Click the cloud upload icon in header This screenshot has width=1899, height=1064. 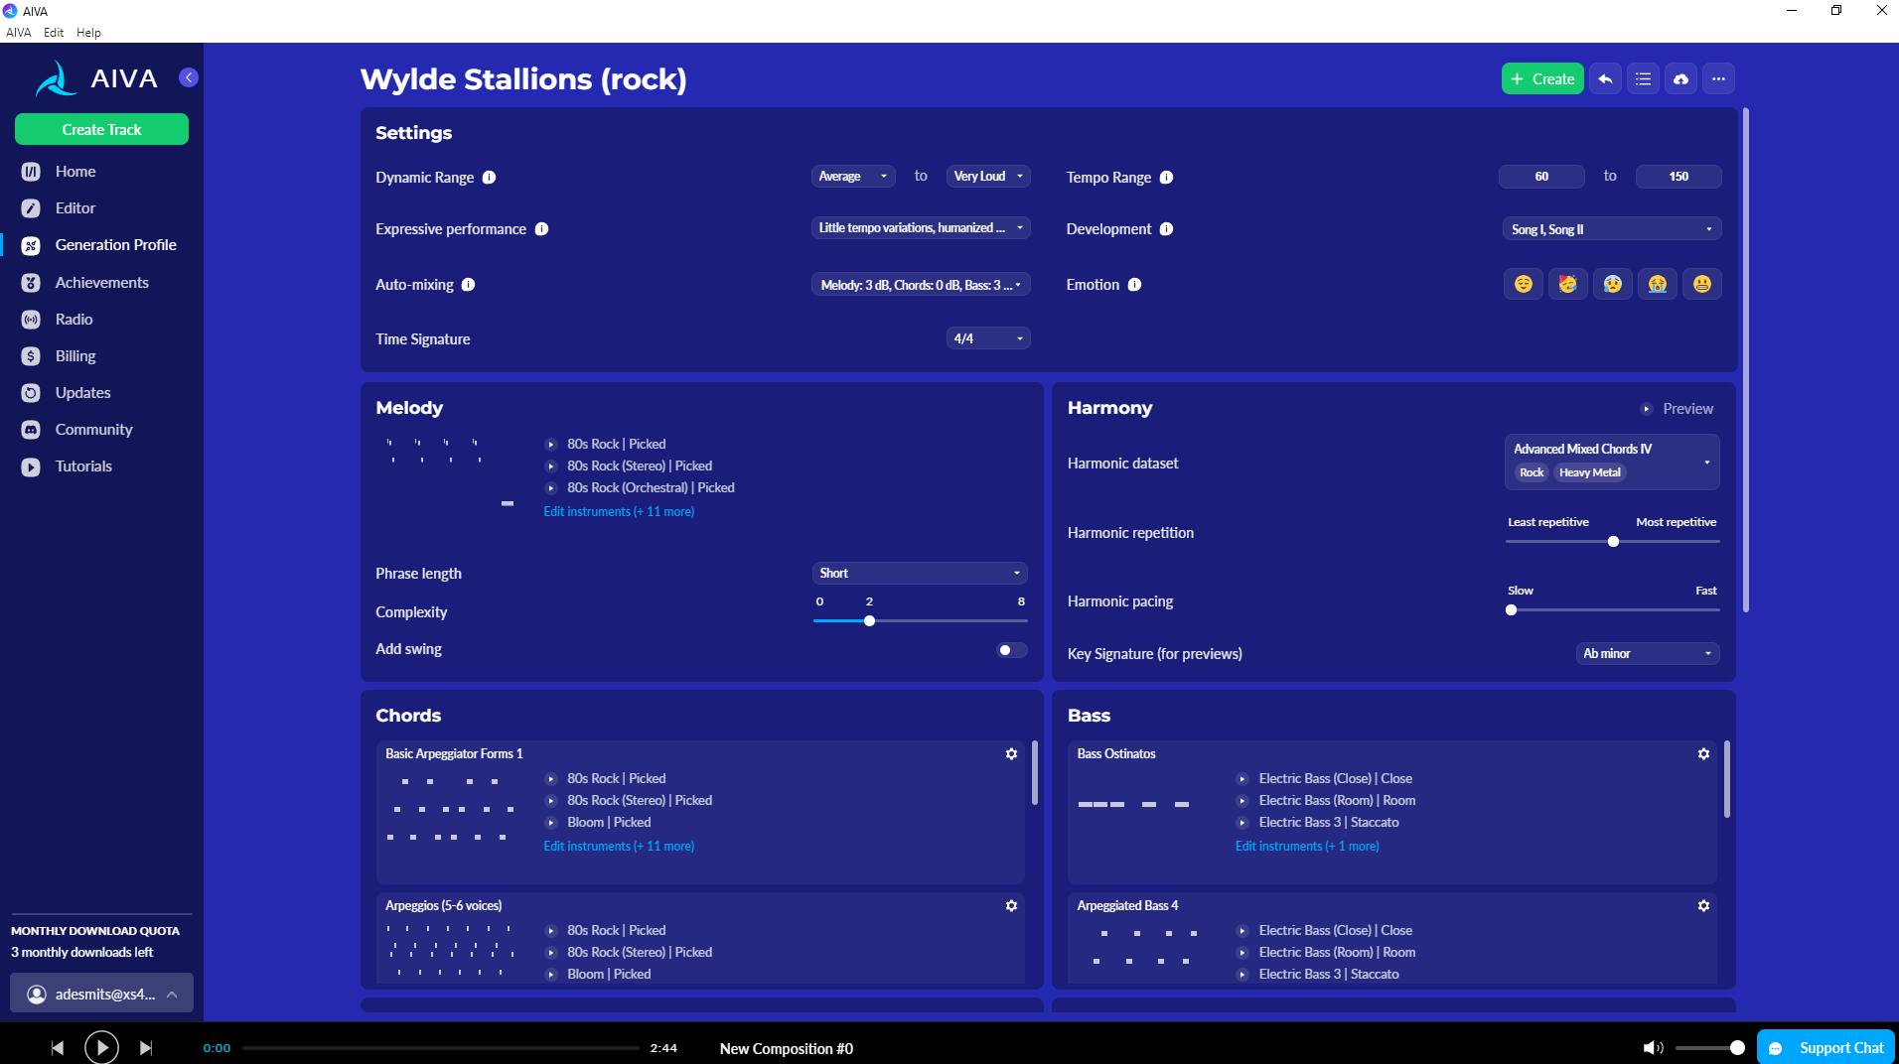(1680, 79)
